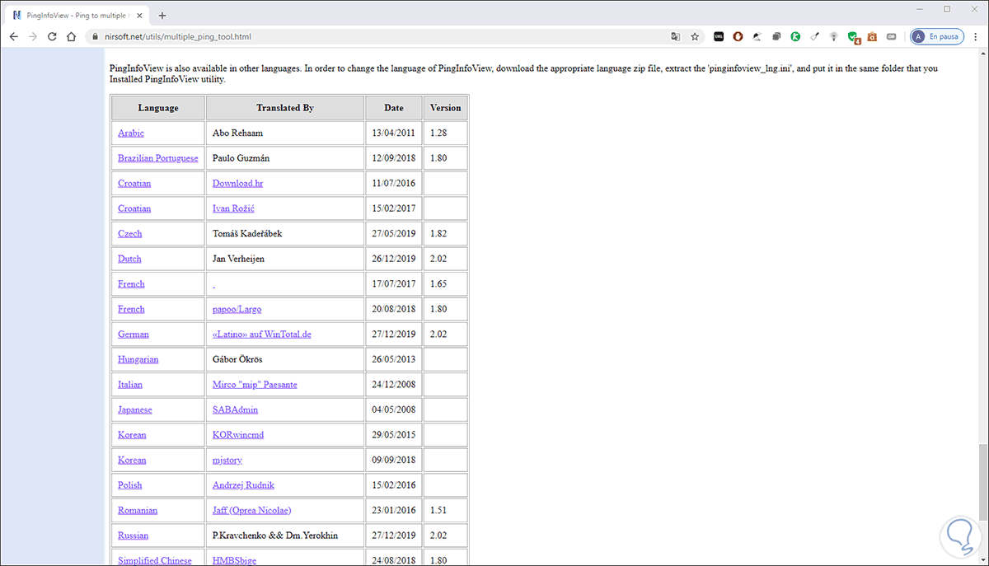Open the «Latino» auf WinTotal.de link

click(x=262, y=334)
